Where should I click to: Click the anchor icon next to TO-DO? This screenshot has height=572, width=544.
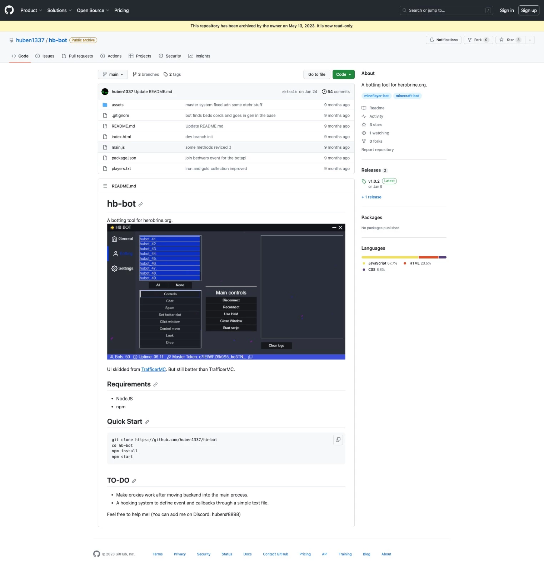point(134,481)
